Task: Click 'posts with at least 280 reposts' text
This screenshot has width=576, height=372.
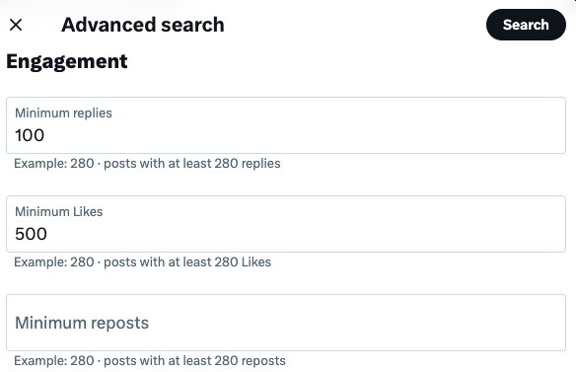Action: pos(194,360)
